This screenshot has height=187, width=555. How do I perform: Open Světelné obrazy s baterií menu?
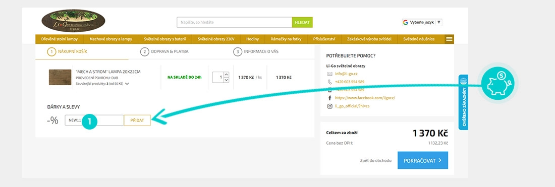click(x=165, y=39)
